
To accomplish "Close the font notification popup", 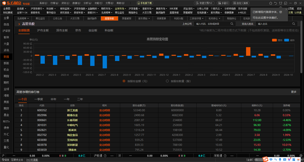I will tap(286, 9).
